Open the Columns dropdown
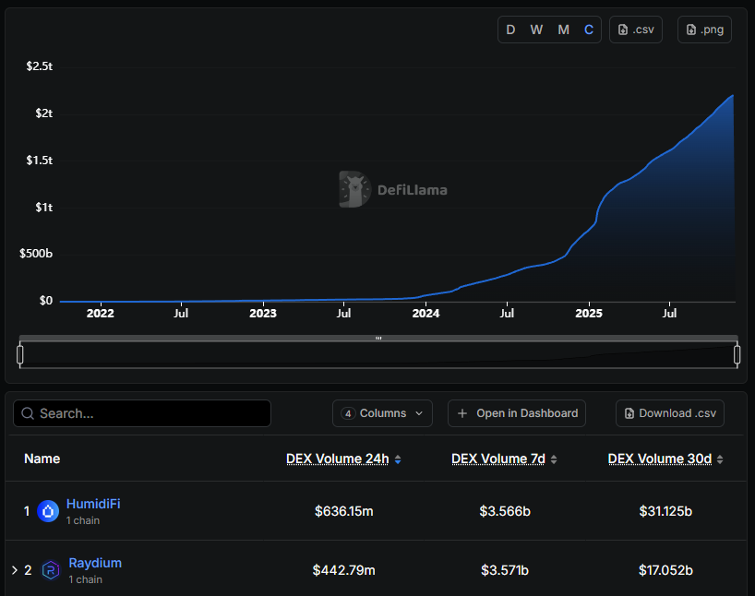 382,412
